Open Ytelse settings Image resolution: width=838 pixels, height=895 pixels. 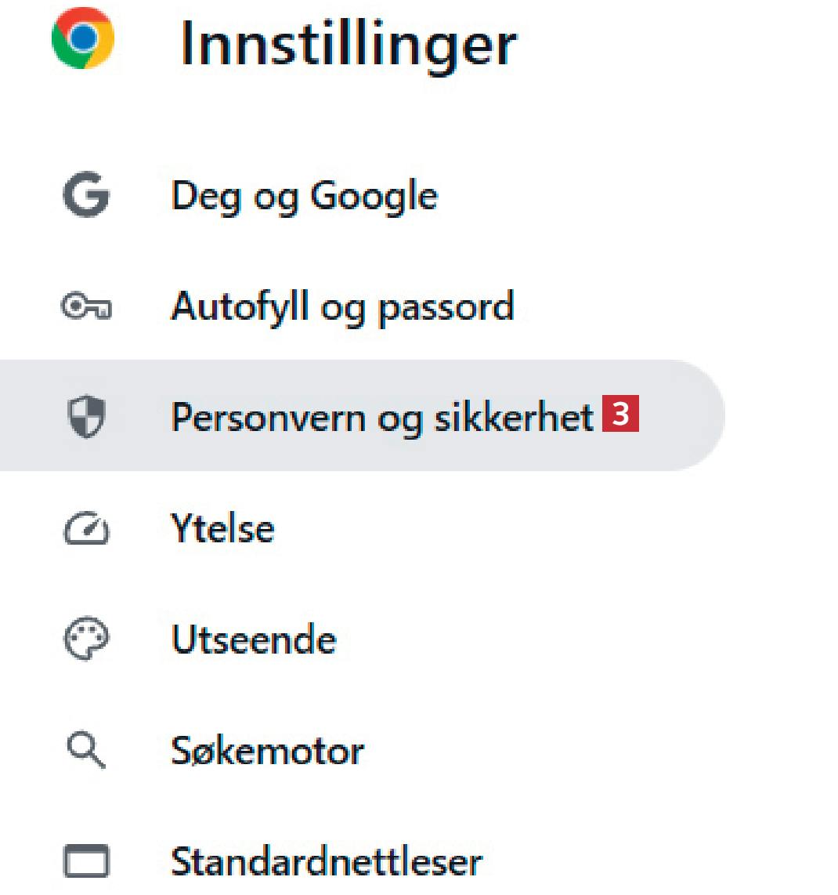pos(222,529)
